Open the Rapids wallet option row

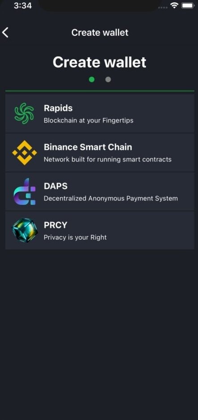click(x=100, y=113)
